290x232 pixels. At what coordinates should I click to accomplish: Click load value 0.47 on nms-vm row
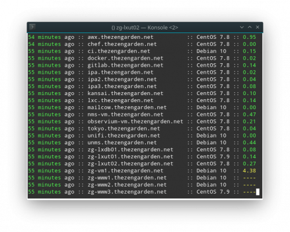249,114
